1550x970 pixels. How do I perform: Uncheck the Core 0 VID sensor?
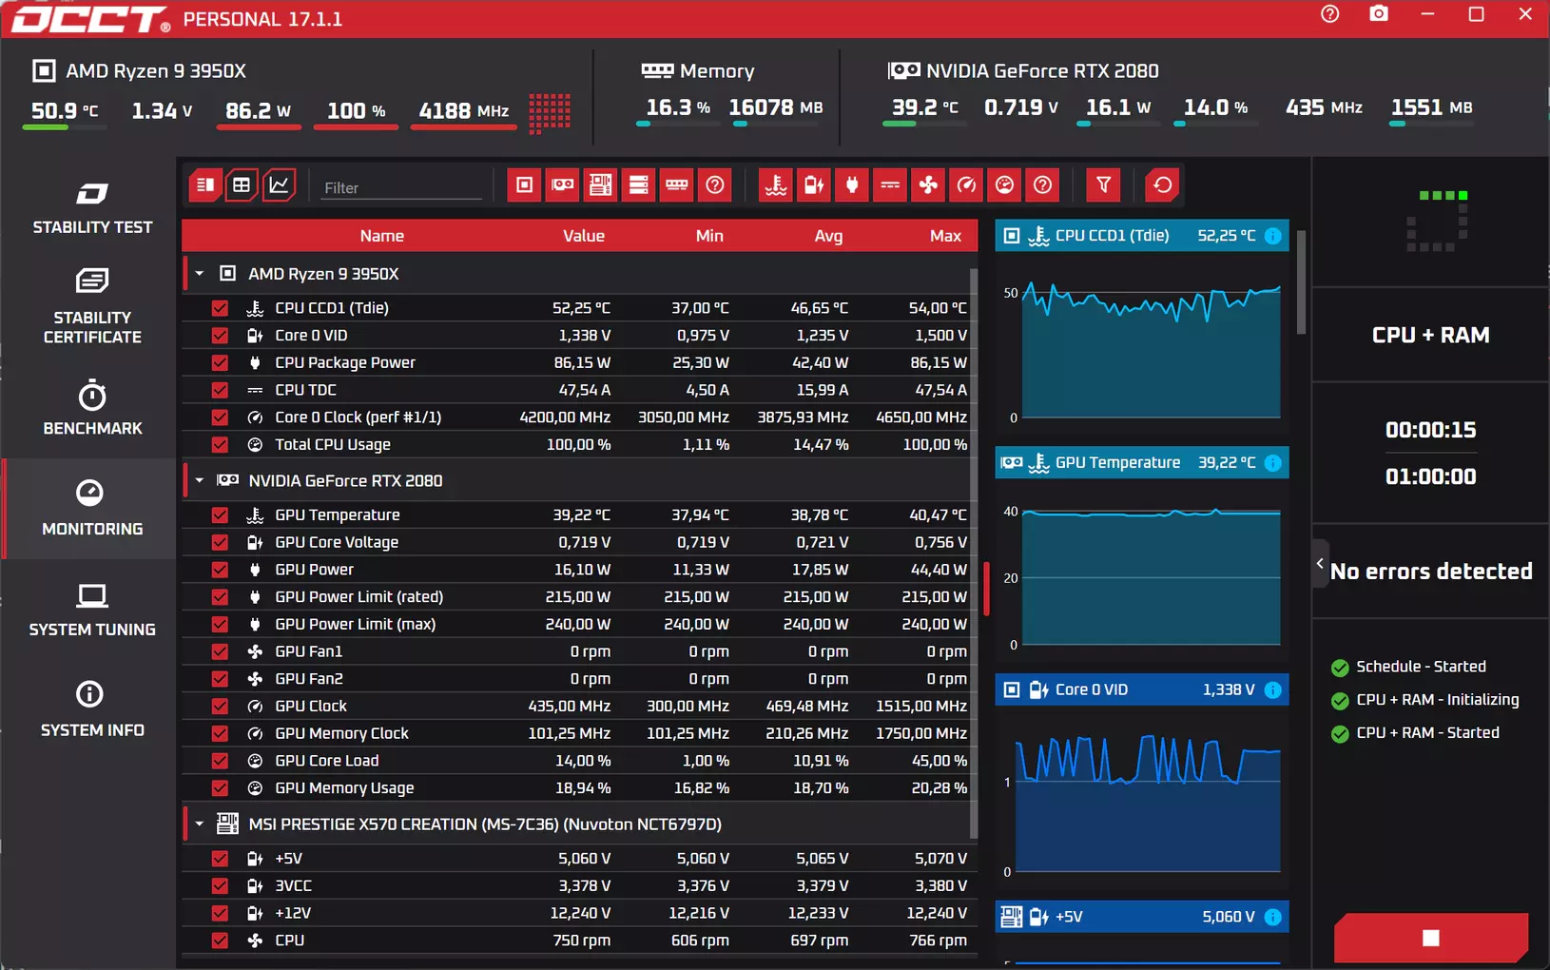[220, 336]
